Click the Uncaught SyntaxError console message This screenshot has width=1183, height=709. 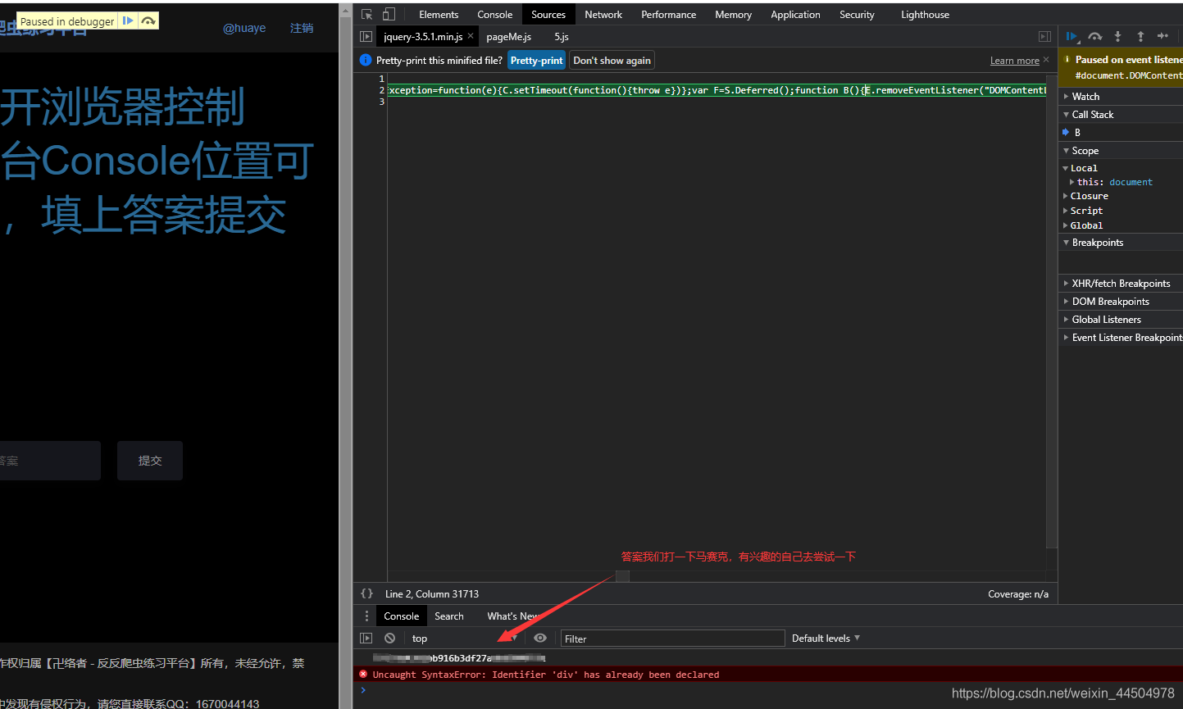pyautogui.click(x=545, y=675)
